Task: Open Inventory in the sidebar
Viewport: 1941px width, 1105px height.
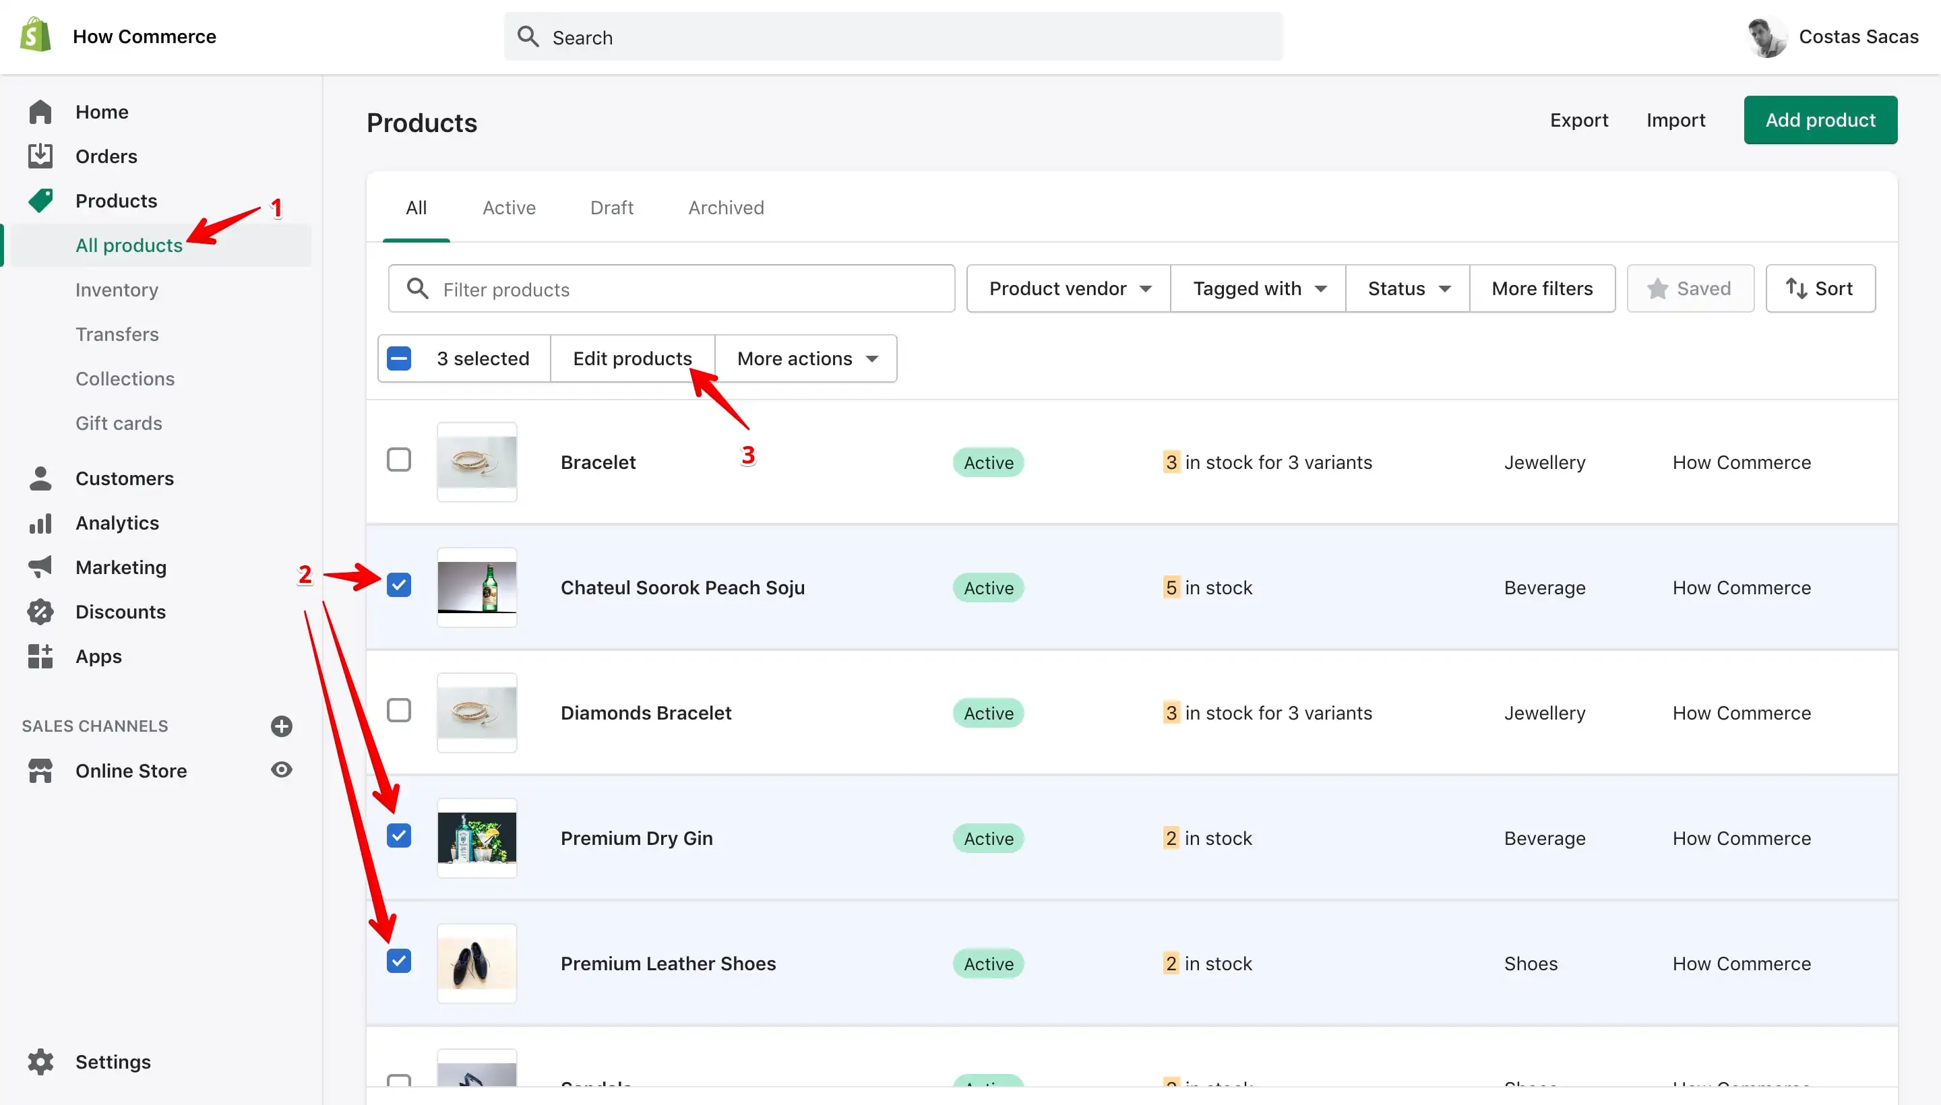Action: (x=117, y=289)
